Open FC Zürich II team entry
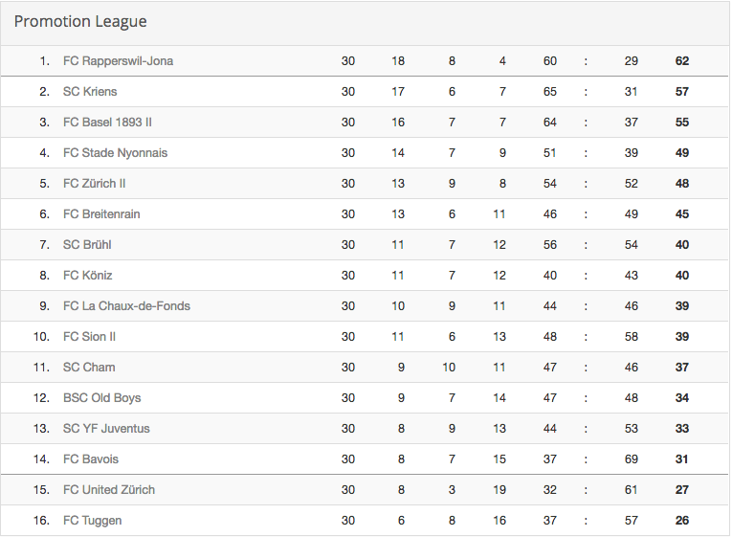 (95, 184)
